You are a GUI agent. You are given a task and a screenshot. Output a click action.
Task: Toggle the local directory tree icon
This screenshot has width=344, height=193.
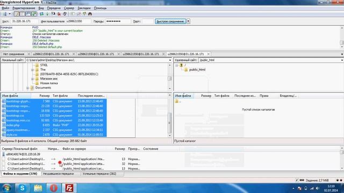[x=23, y=14]
